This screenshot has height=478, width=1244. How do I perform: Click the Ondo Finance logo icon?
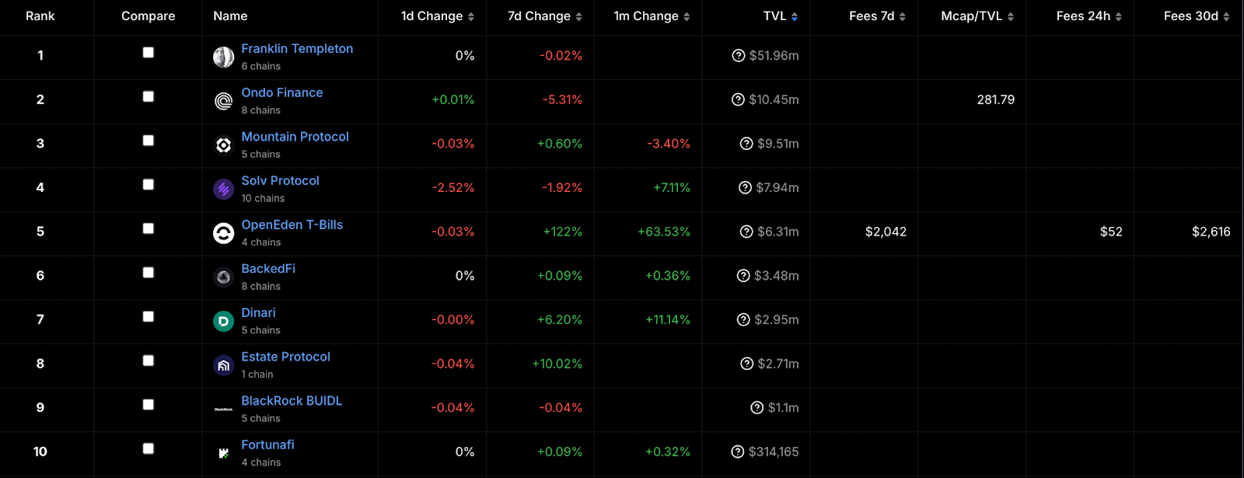tap(223, 101)
